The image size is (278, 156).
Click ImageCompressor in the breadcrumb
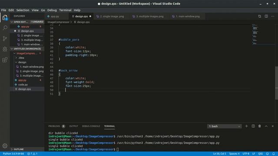click(59, 22)
